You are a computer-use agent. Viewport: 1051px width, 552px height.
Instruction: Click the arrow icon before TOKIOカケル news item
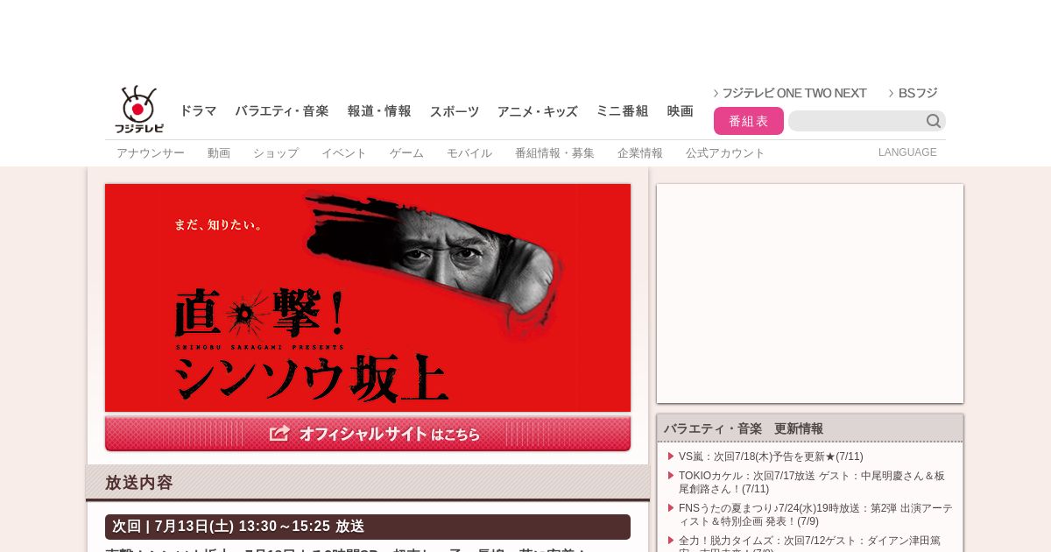[671, 475]
